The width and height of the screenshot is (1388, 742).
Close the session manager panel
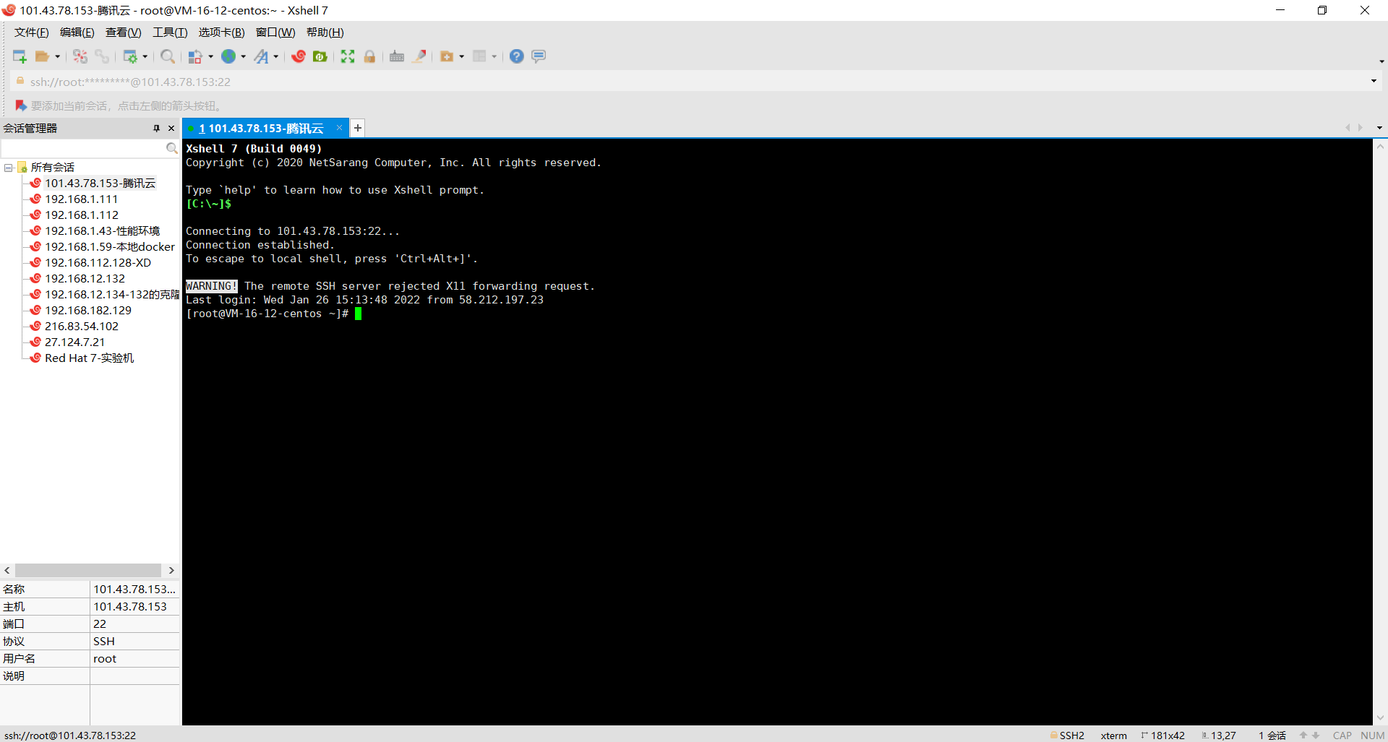[171, 128]
